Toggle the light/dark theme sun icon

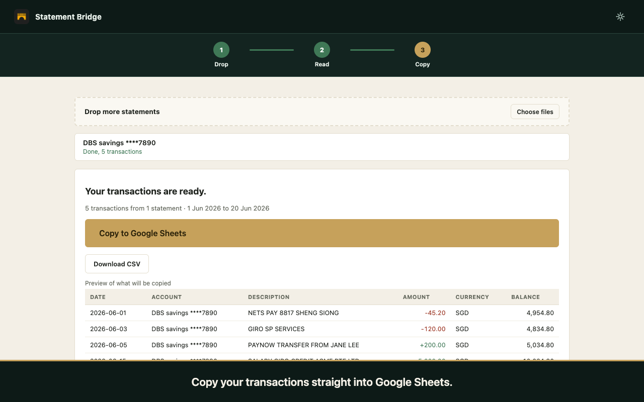tap(620, 17)
